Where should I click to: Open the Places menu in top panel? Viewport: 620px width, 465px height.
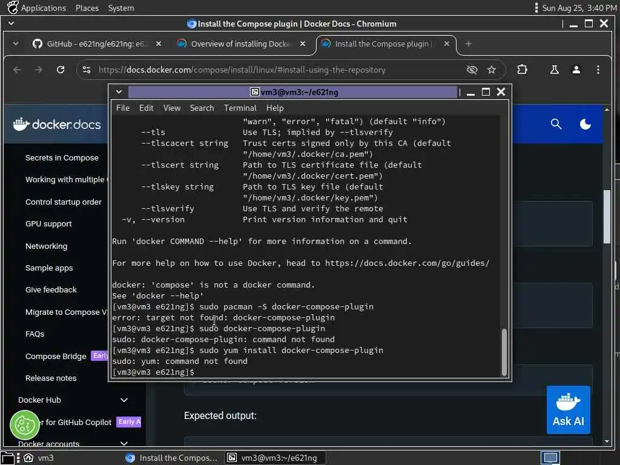pos(87,8)
